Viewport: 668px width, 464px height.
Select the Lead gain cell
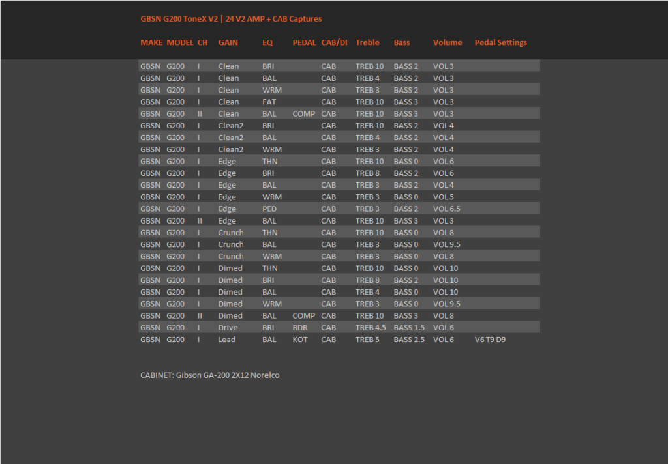(226, 340)
